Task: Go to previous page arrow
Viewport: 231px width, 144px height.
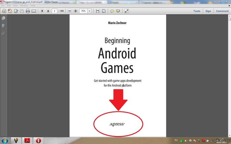Action: tap(42, 11)
